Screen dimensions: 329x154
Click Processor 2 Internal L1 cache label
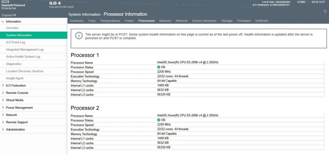(x=82, y=139)
